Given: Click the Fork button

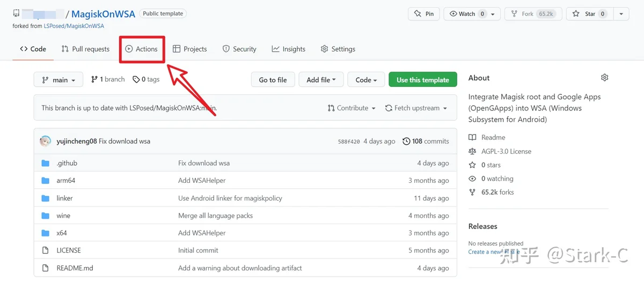Looking at the screenshot, I should tap(534, 13).
